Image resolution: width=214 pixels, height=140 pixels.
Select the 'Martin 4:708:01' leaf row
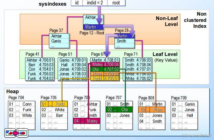105,60
